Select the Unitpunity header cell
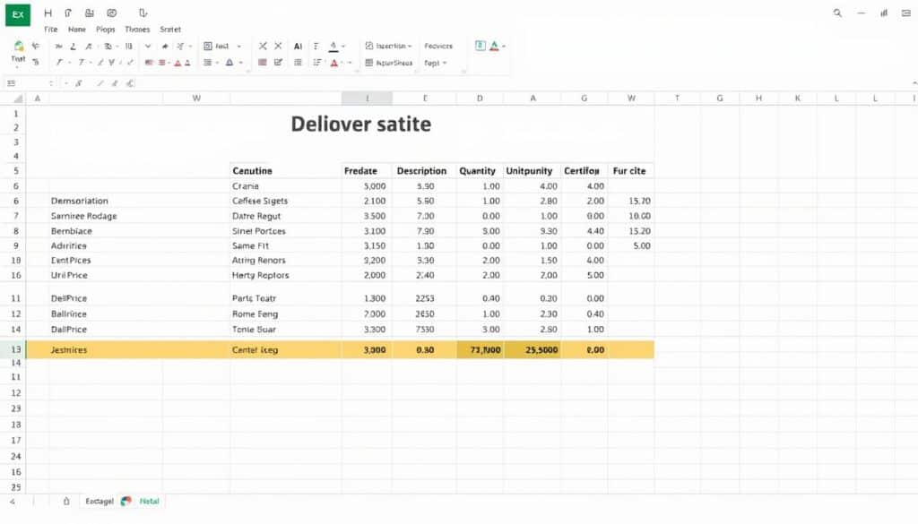 (532, 171)
